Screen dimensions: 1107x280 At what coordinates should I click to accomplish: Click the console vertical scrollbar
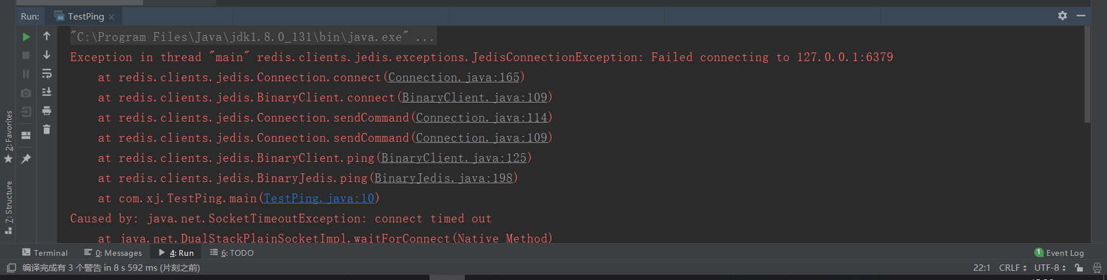(1087, 75)
